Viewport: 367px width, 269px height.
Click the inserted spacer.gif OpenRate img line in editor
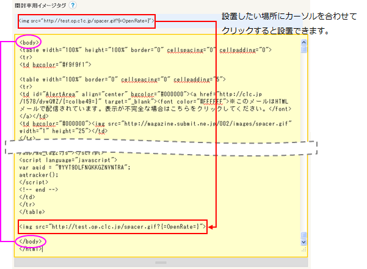click(x=112, y=227)
